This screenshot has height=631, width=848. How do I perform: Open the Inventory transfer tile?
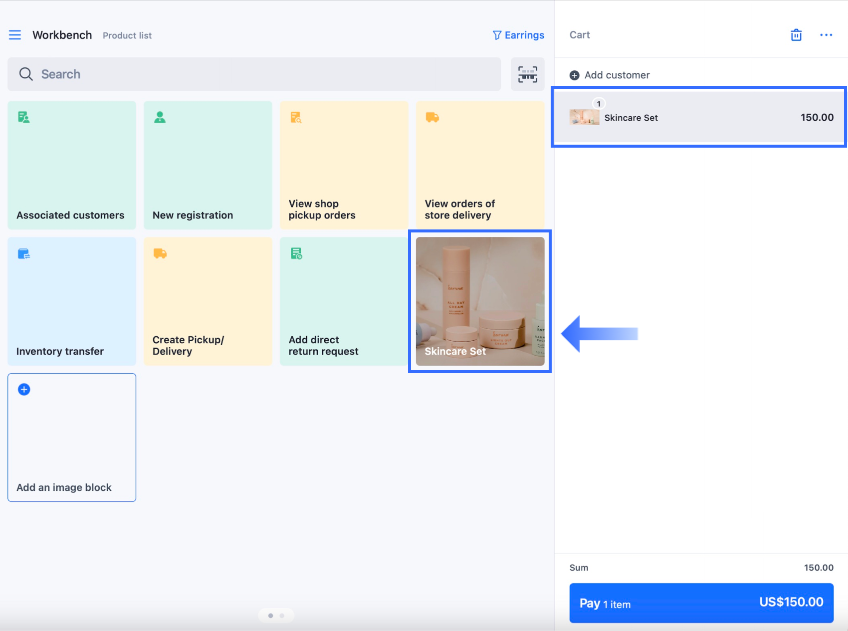[x=72, y=301]
